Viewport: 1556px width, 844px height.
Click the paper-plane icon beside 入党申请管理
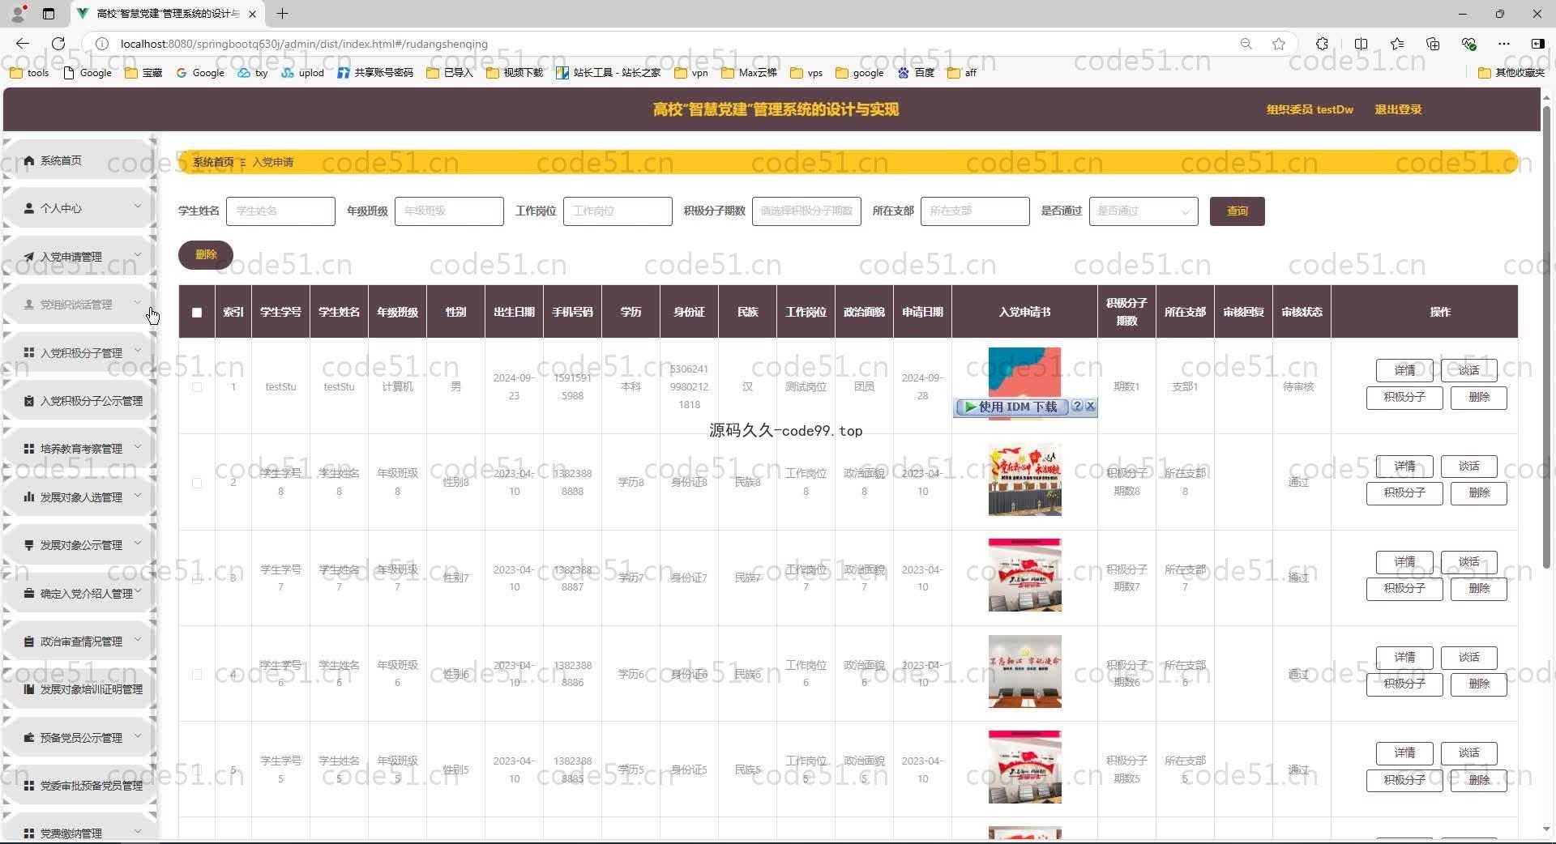pos(29,257)
